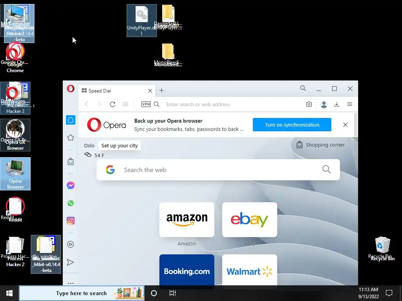Open the Easy Setup sliders icon
This screenshot has width=402, height=301.
[x=350, y=104]
